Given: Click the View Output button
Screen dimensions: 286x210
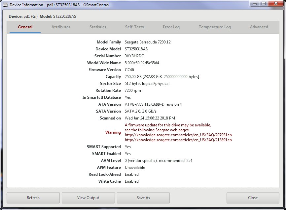Looking at the screenshot, I should [88, 197].
